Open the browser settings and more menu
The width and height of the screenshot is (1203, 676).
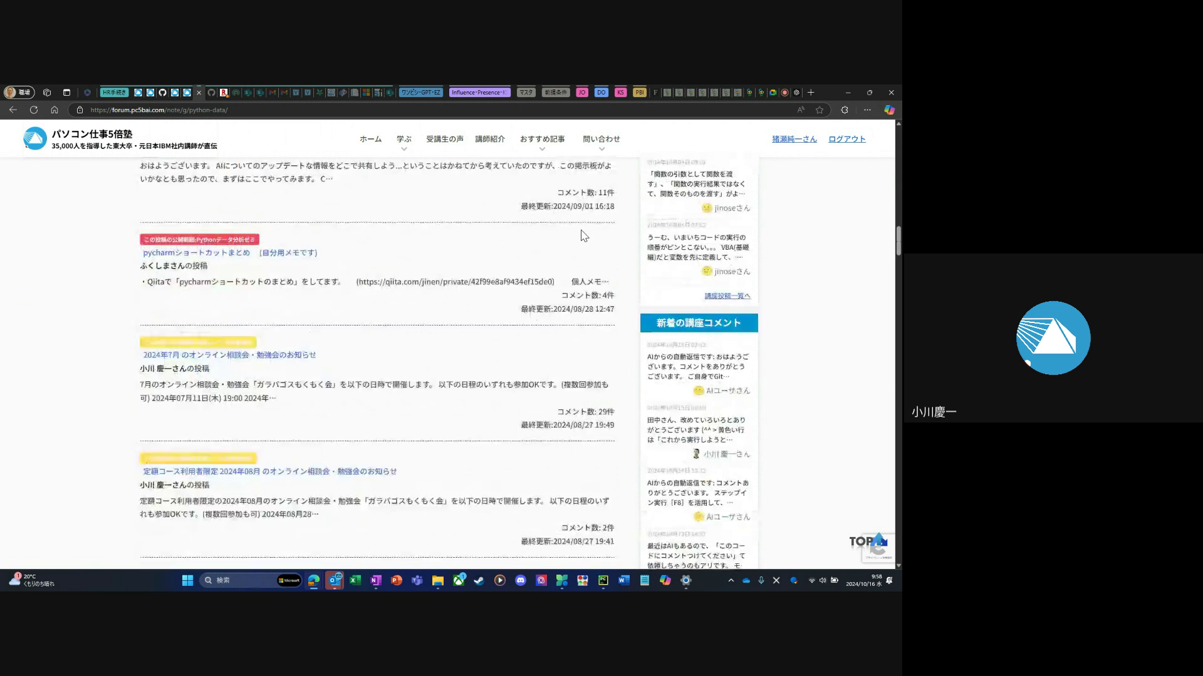click(867, 110)
